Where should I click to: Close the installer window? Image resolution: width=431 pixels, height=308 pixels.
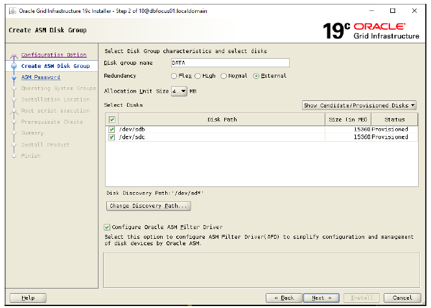[x=414, y=11]
